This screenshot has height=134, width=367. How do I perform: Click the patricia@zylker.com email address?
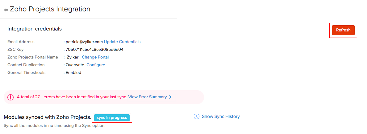point(84,42)
